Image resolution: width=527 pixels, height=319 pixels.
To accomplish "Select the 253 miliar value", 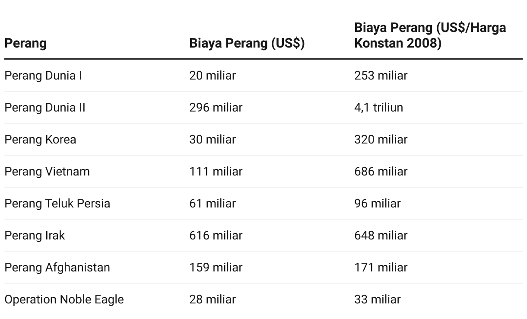I will click(381, 76).
